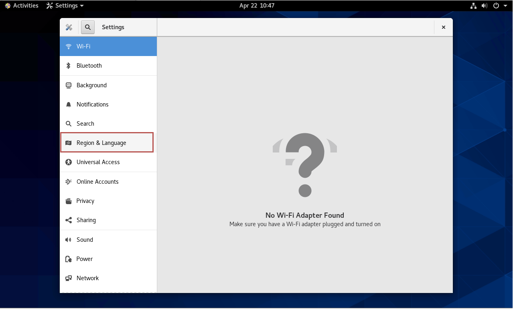The width and height of the screenshot is (513, 309).
Task: Go to Notifications settings
Action: click(x=108, y=104)
